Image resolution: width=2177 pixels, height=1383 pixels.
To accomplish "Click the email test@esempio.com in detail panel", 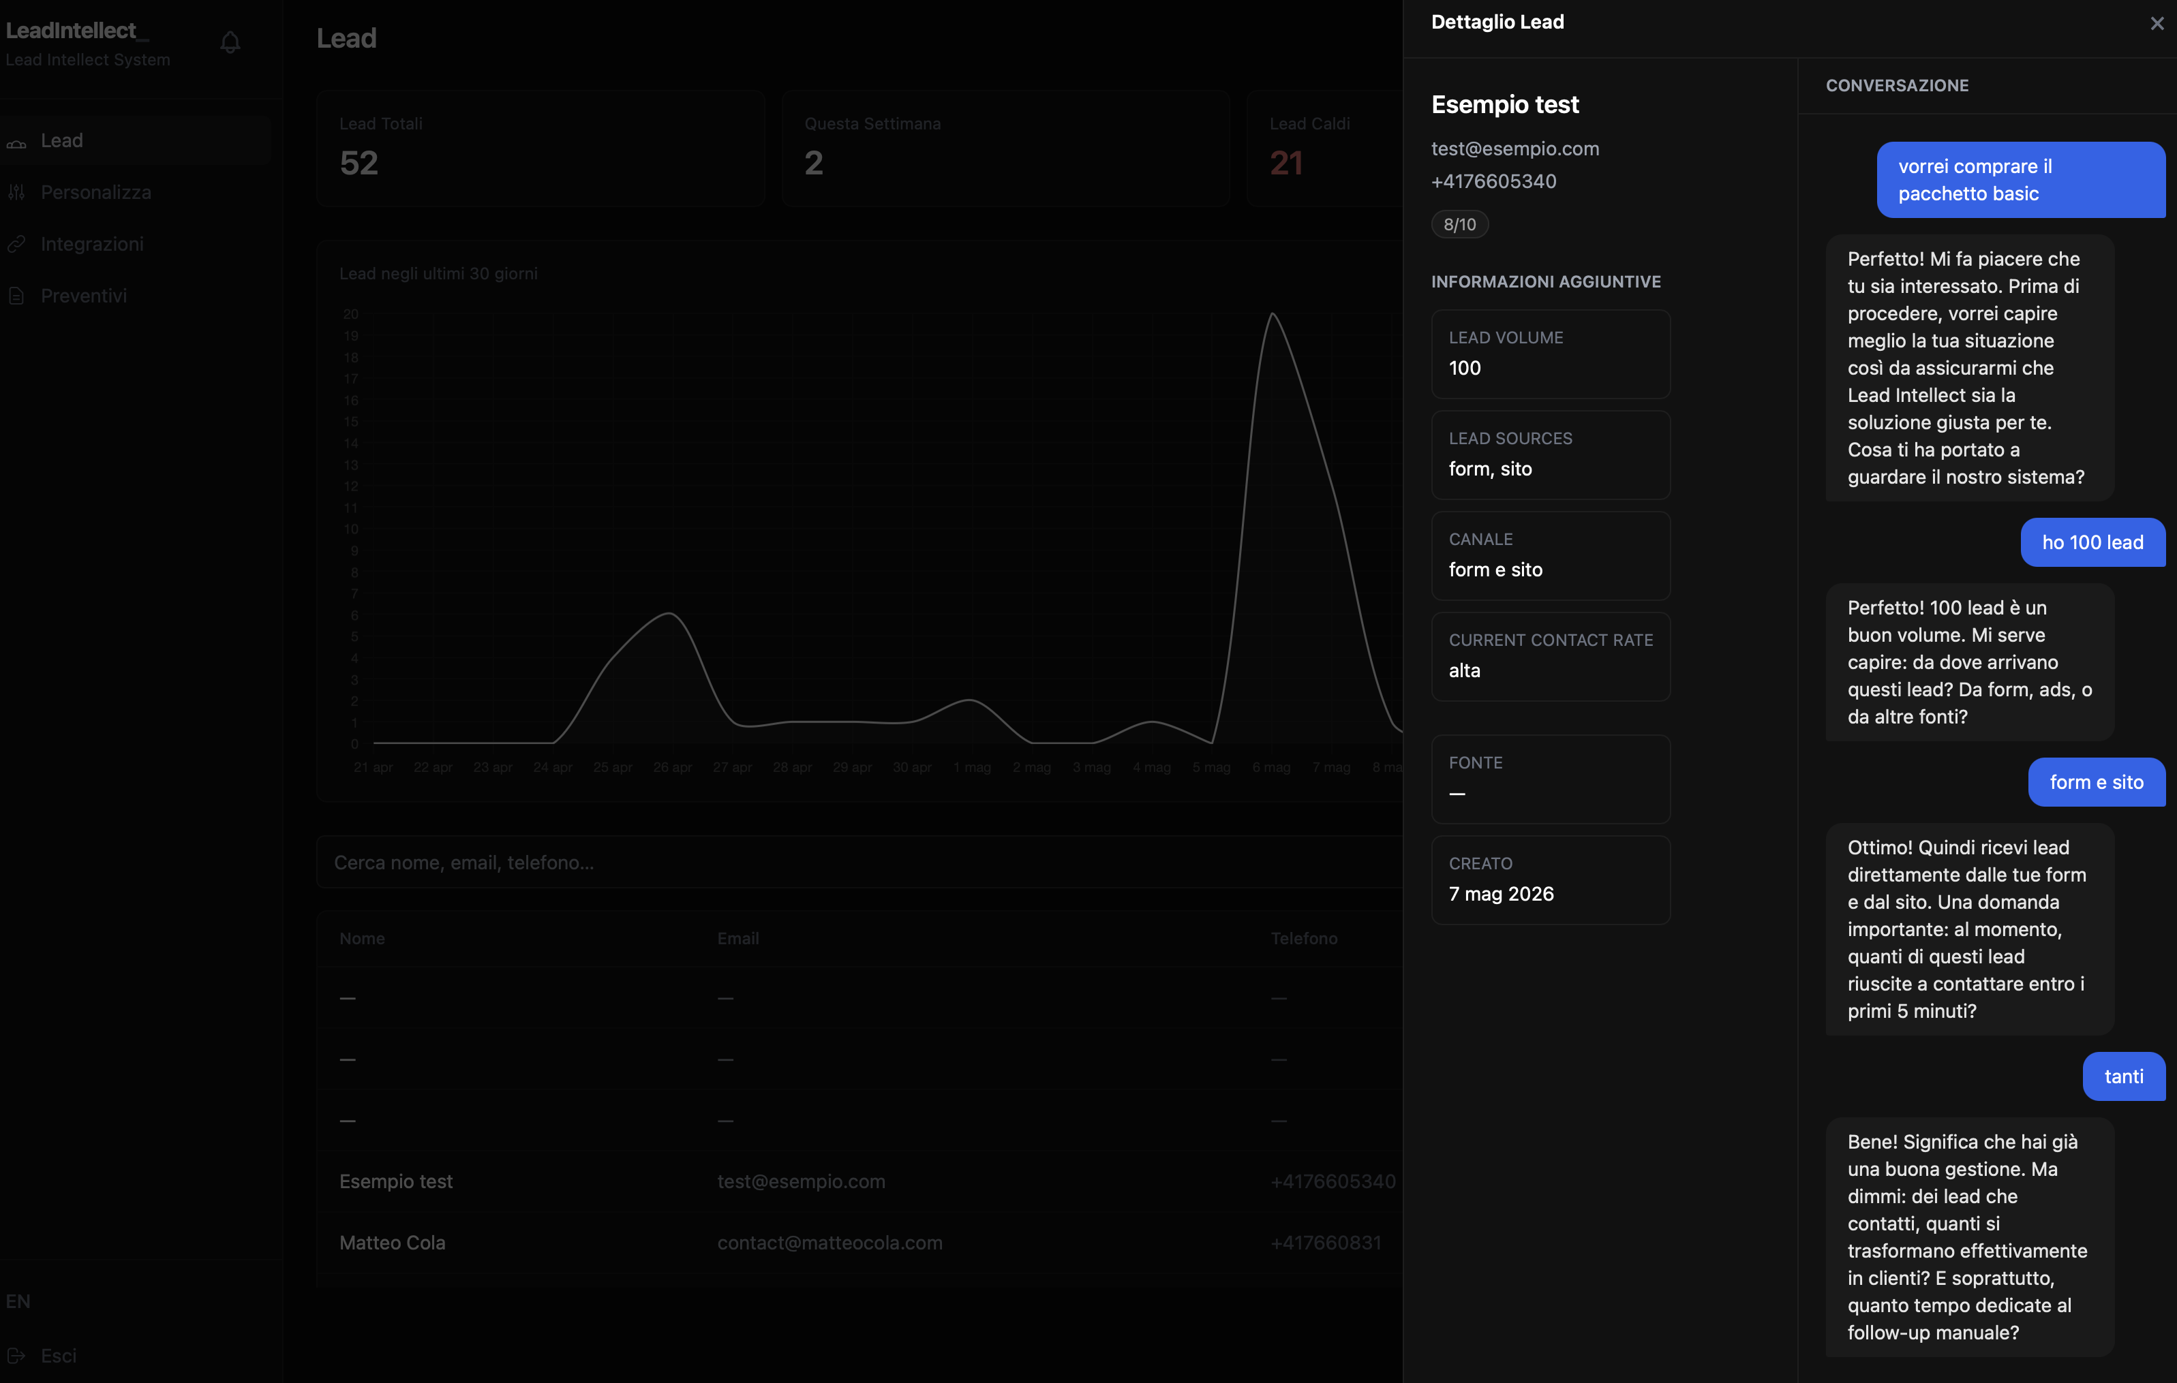I will click(1515, 149).
